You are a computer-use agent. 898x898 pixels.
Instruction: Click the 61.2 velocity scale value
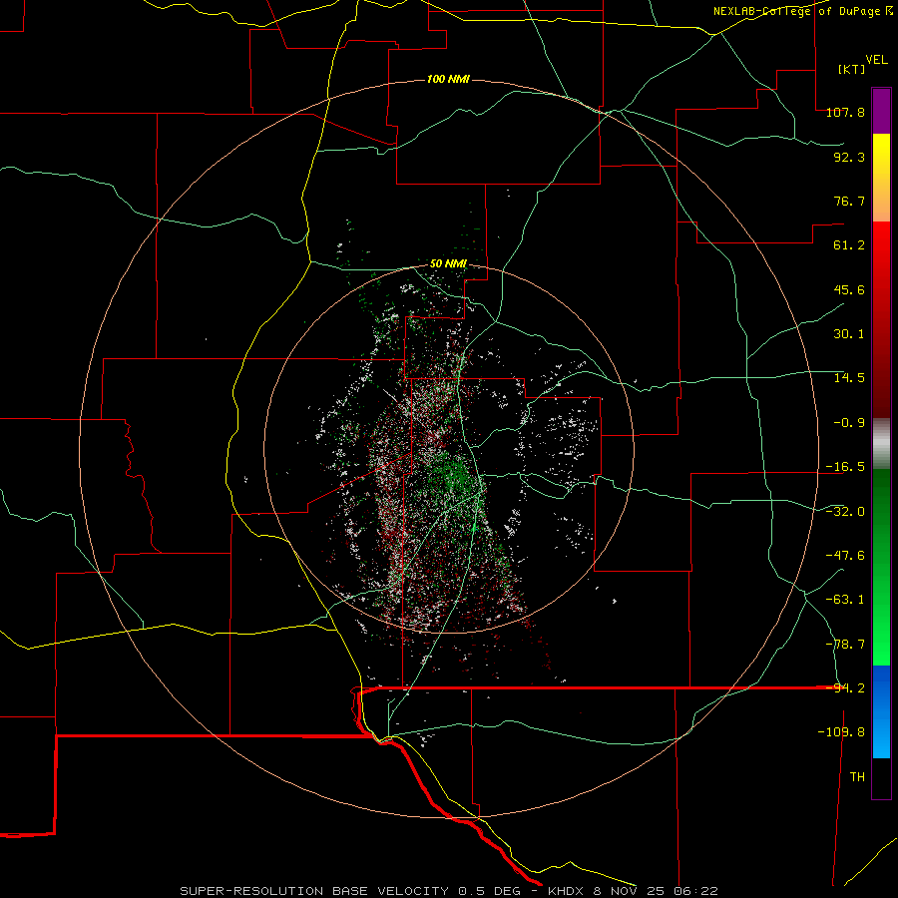click(849, 245)
